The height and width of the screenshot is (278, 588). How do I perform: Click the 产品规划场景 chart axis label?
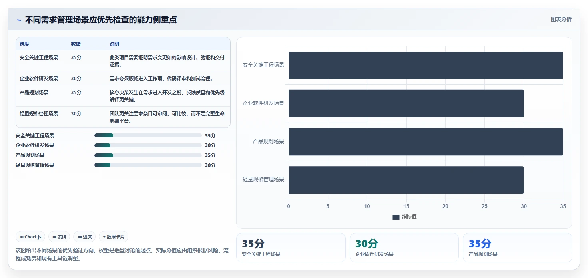pos(269,141)
